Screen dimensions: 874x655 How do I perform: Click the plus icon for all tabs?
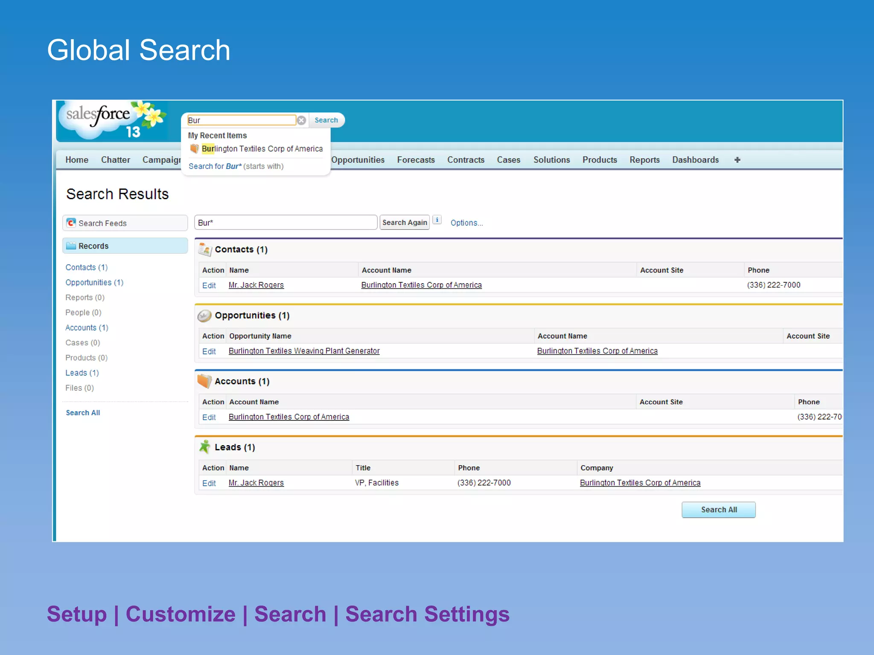(737, 160)
